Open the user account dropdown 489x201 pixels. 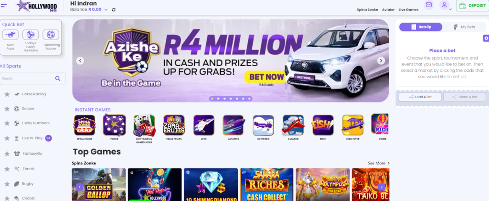pos(446,6)
